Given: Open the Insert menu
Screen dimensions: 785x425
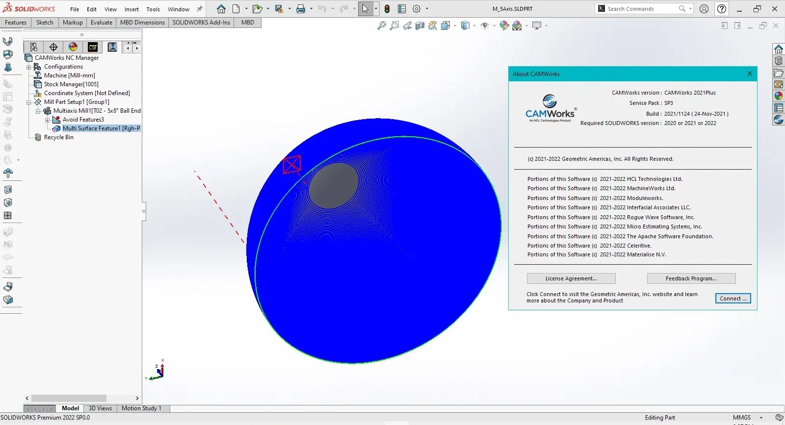Looking at the screenshot, I should (131, 9).
